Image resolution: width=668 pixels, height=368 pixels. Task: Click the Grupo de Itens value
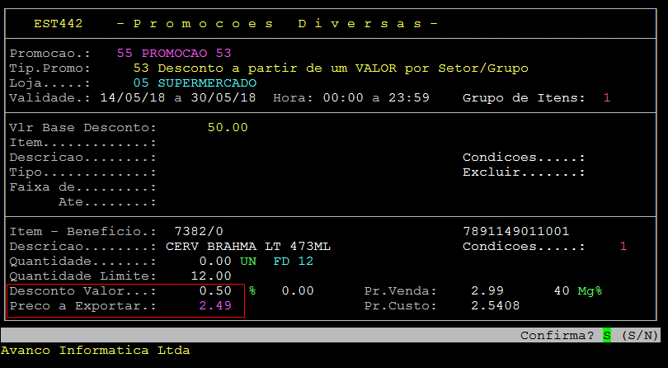607,98
